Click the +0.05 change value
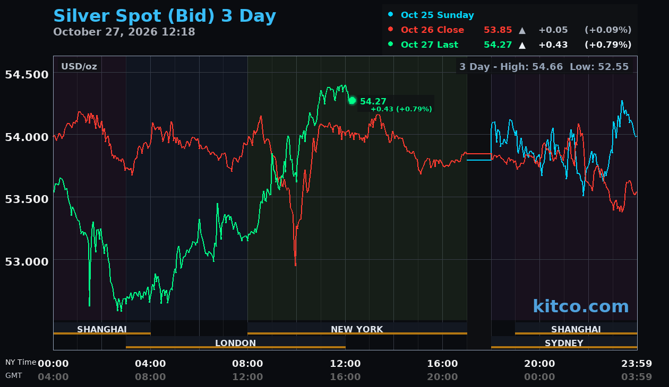669x387 pixels. [x=553, y=30]
